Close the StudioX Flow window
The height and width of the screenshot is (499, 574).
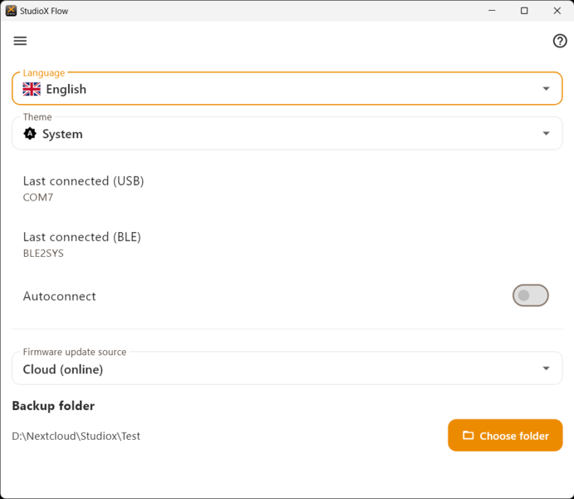(557, 11)
